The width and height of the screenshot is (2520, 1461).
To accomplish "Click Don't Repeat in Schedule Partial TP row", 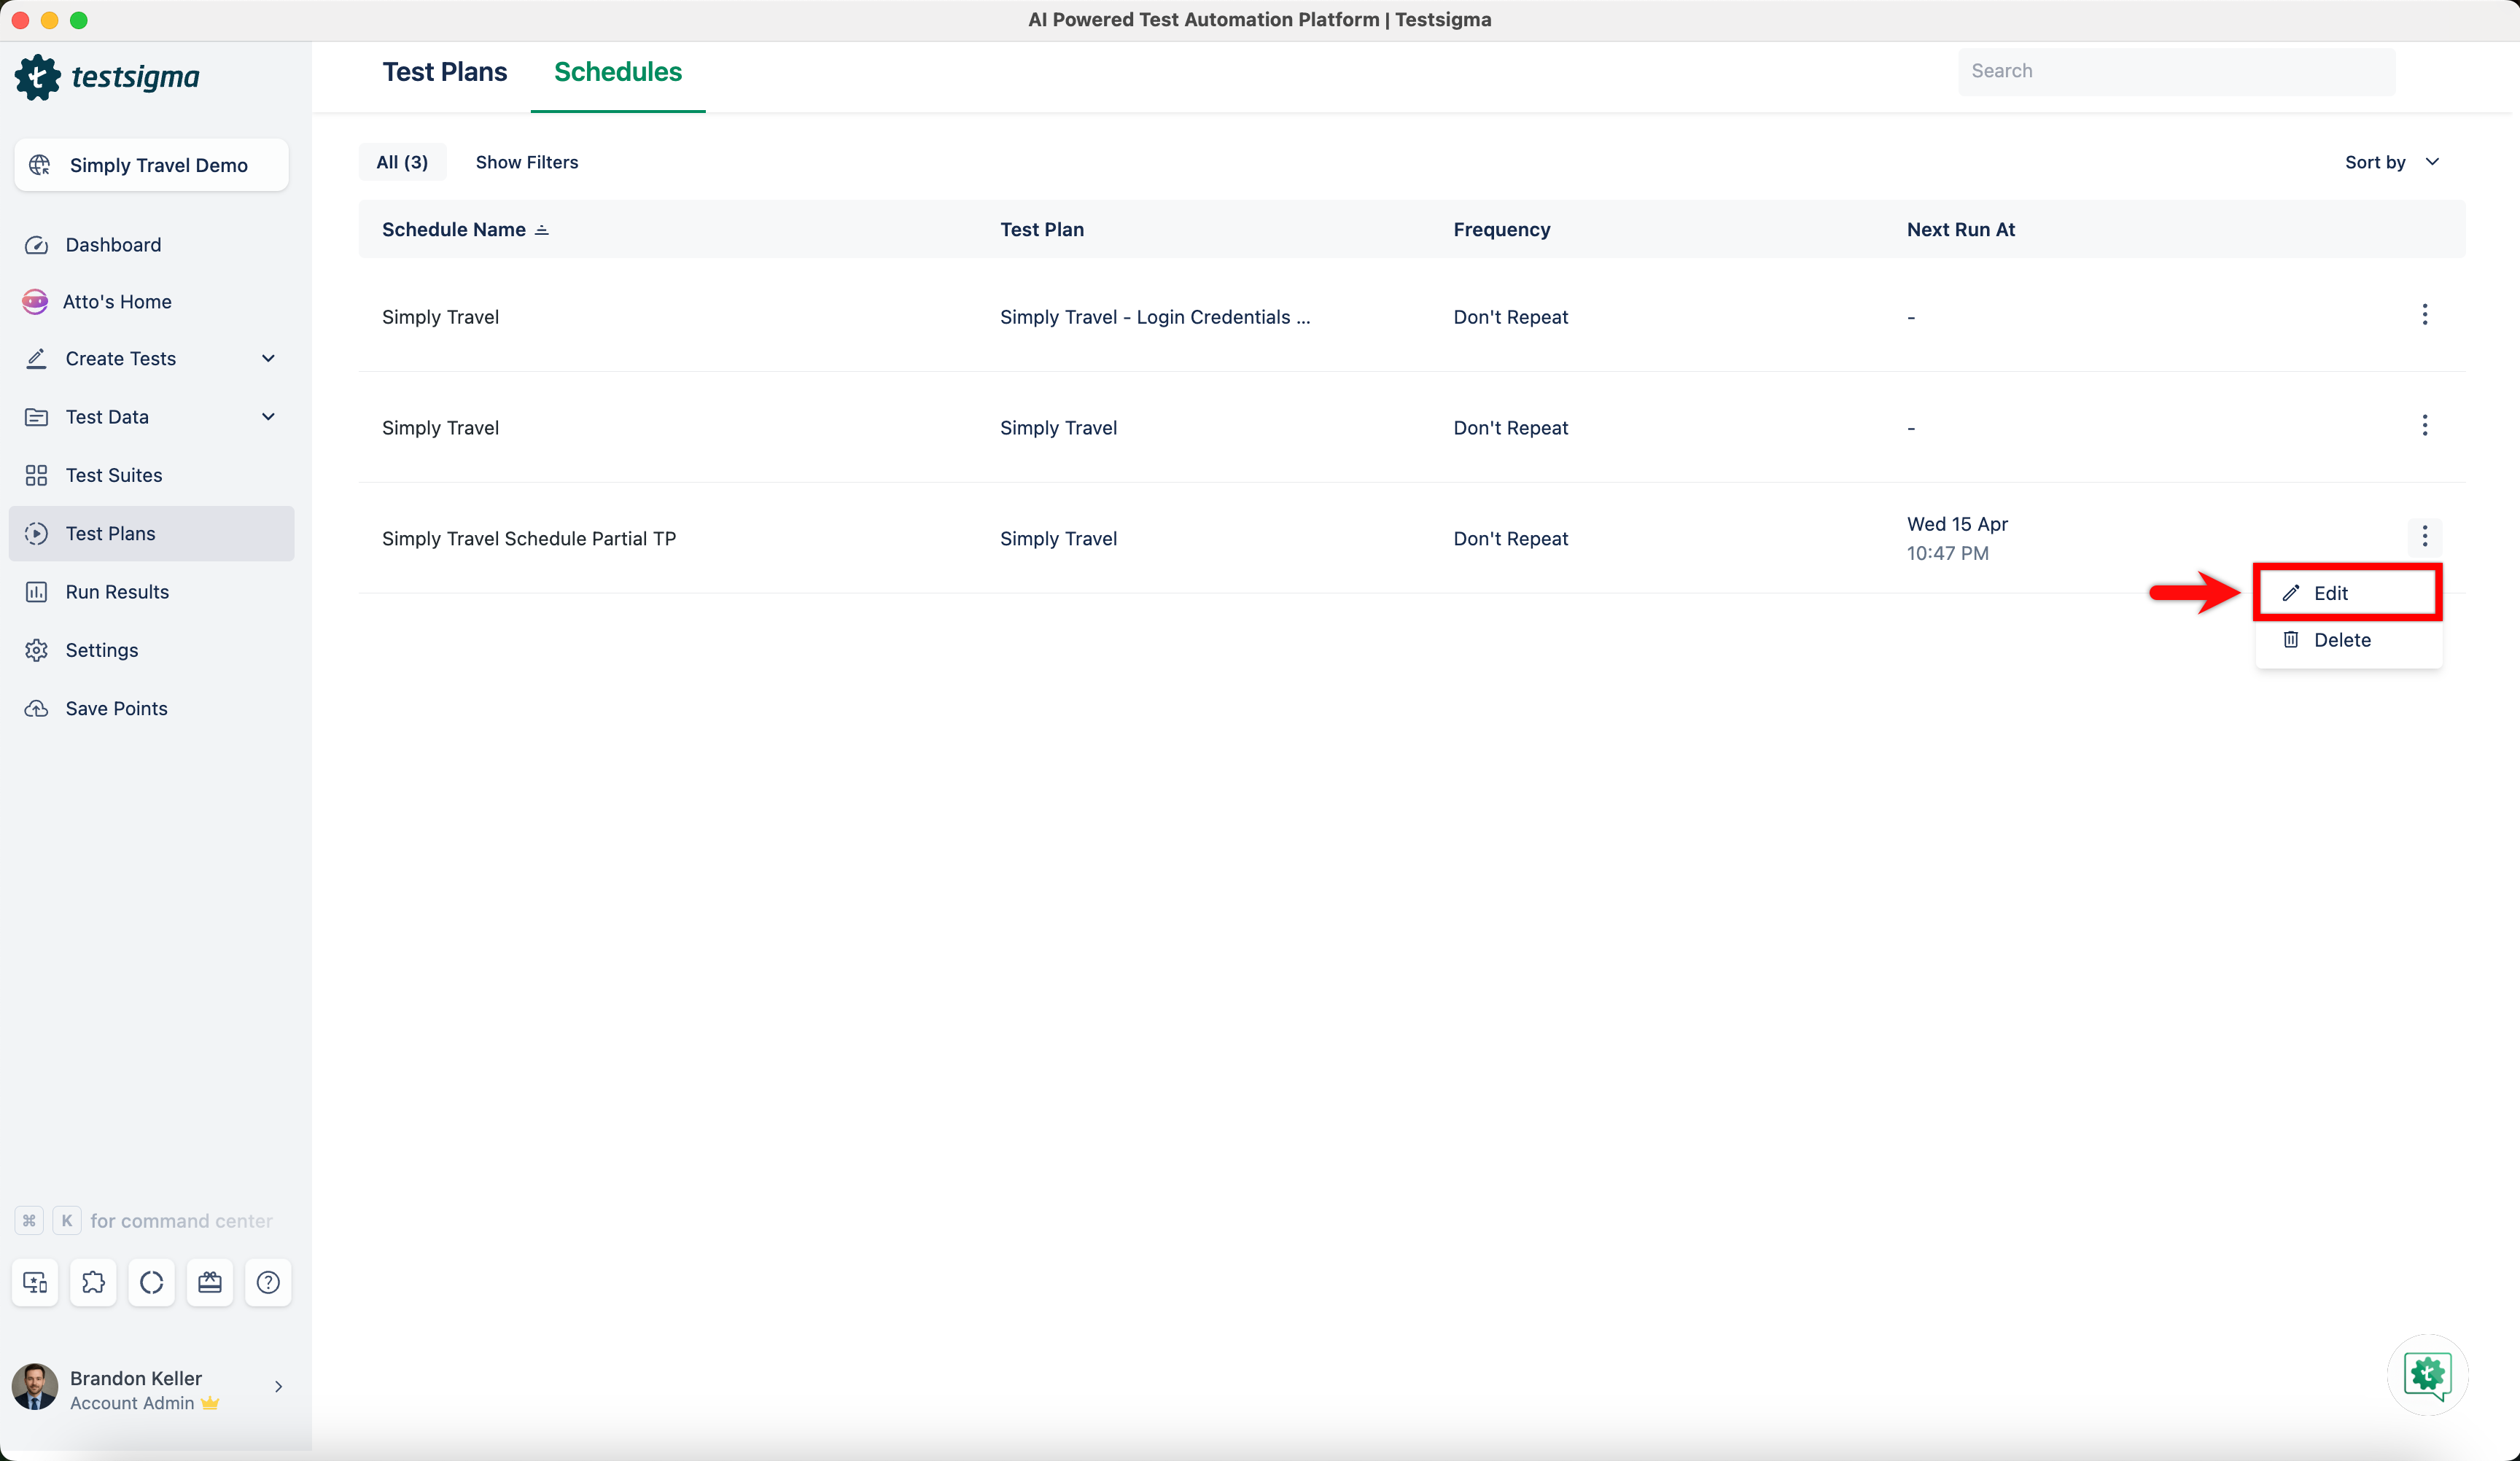I will tap(1511, 539).
